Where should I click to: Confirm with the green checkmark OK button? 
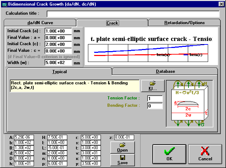click(169, 154)
